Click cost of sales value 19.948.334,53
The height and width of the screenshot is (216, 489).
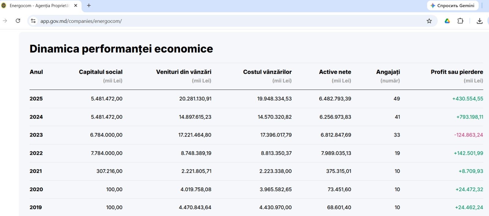coord(274,99)
